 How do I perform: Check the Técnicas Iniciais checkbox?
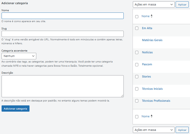click(x=137, y=89)
